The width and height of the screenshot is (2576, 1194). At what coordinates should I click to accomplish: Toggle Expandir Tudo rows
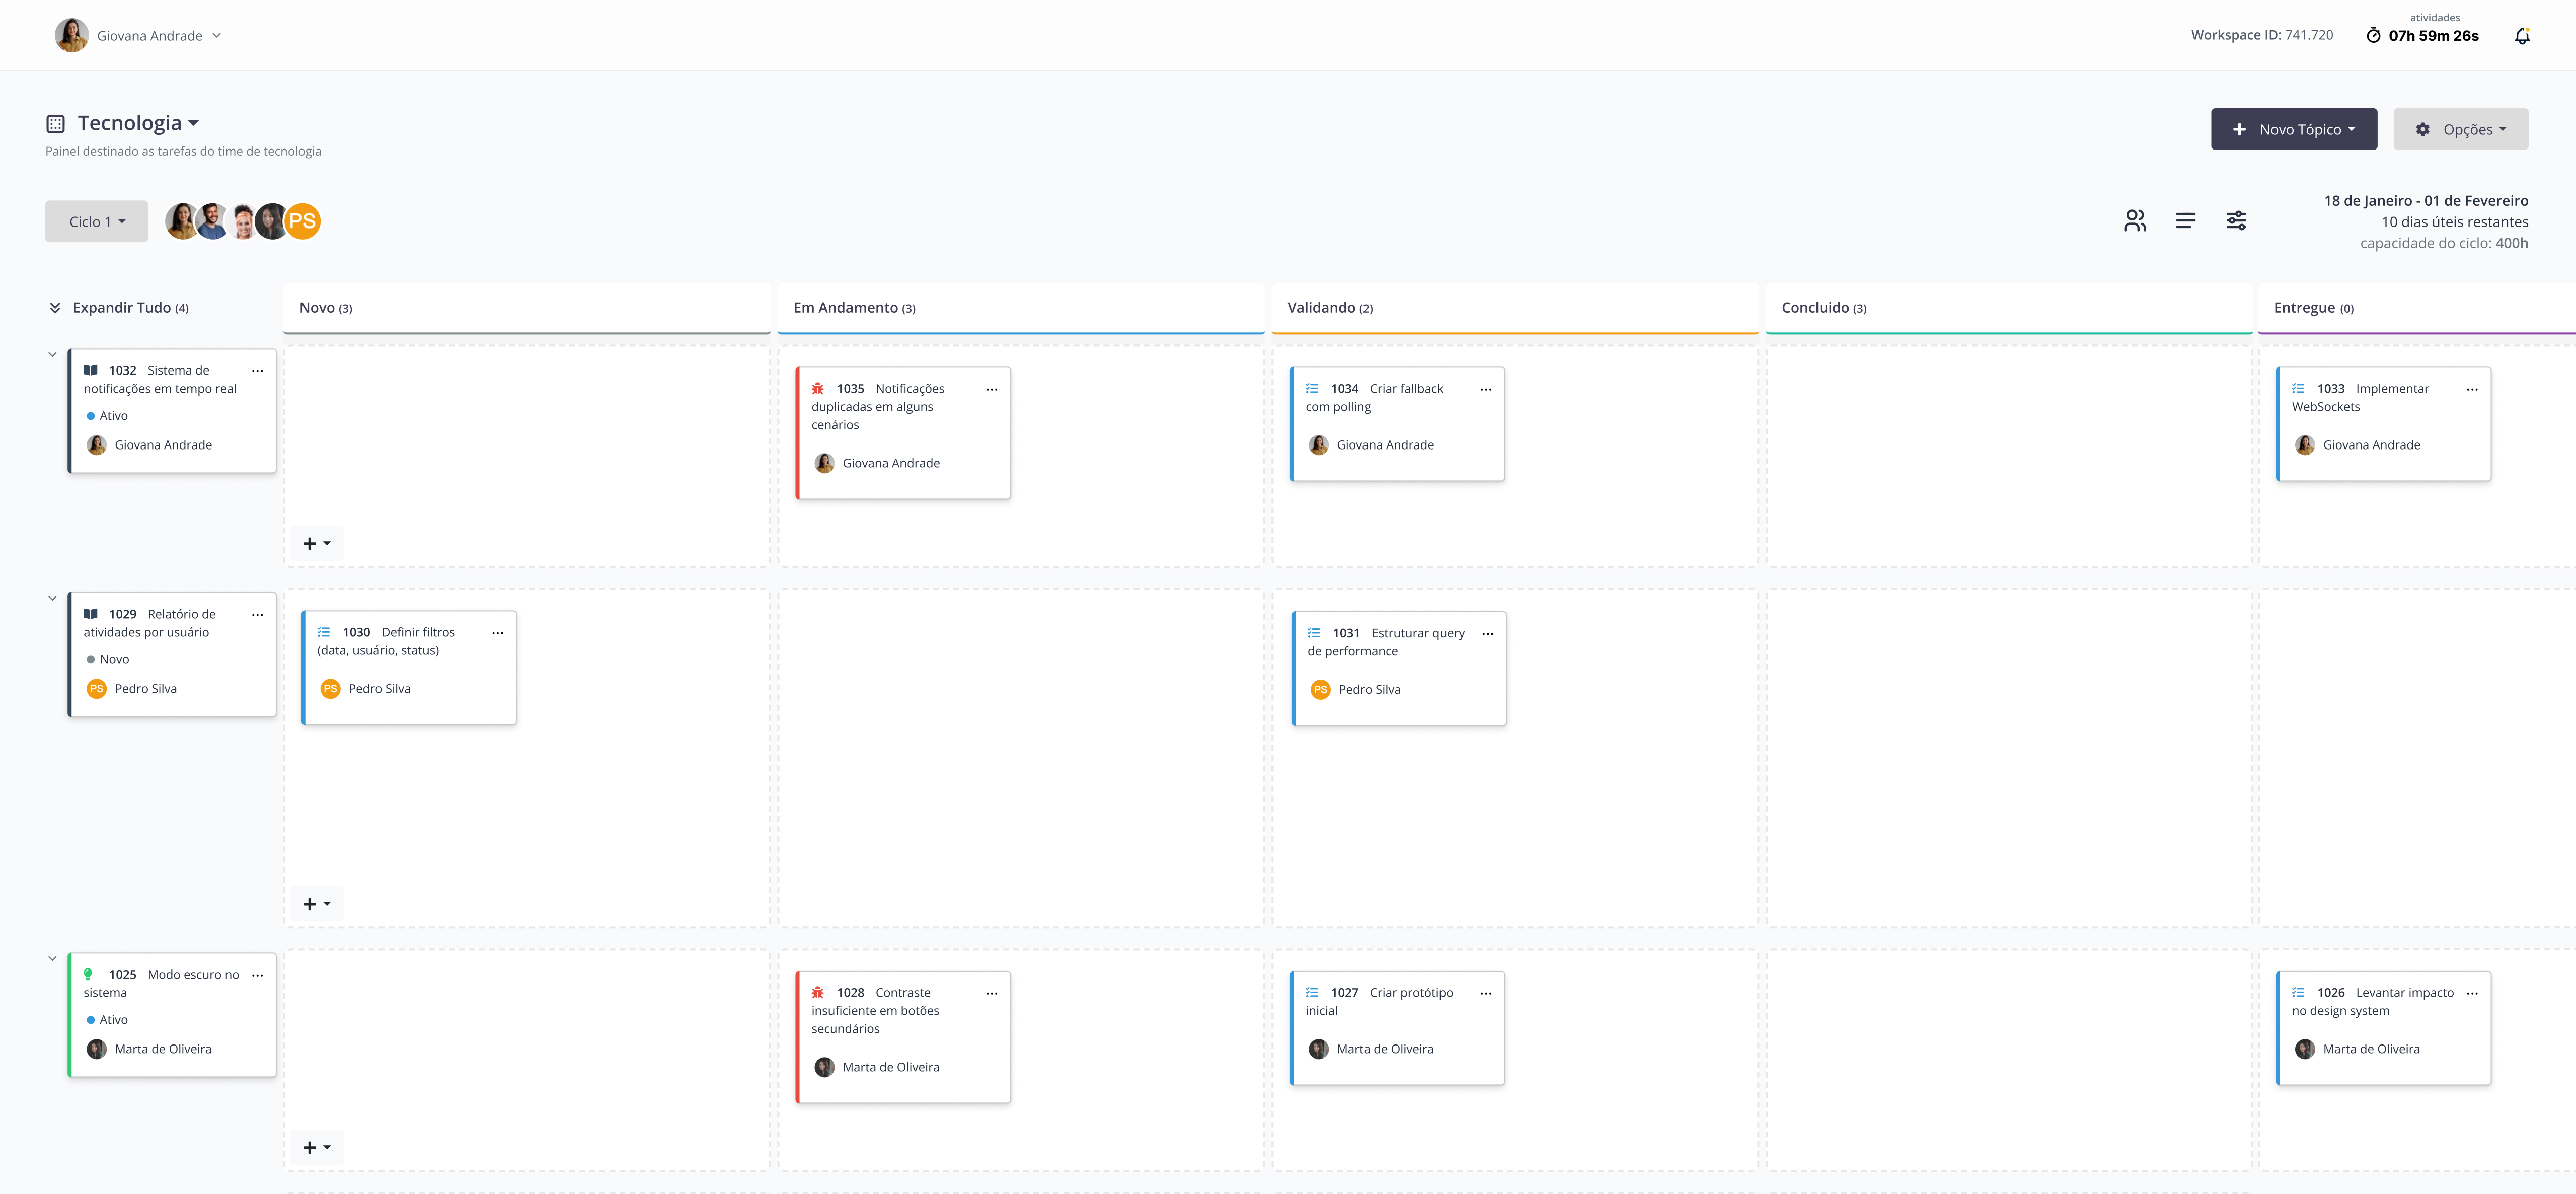click(119, 308)
